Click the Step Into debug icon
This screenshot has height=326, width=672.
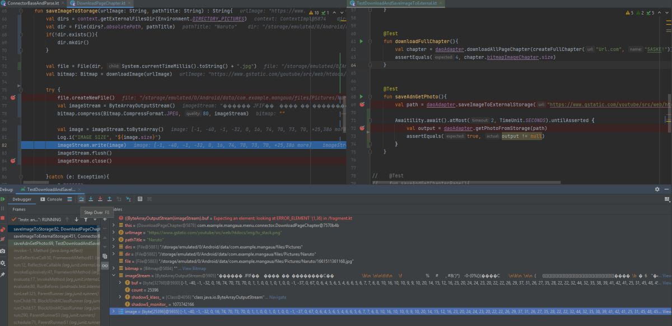[91, 199]
